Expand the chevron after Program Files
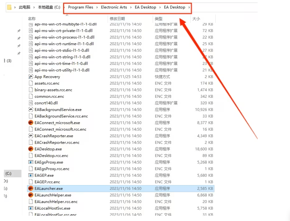290x221 pixels. (x=97, y=7)
